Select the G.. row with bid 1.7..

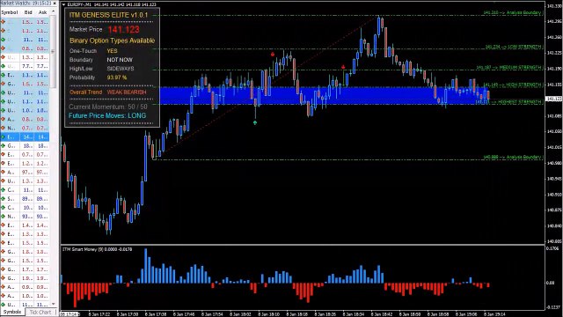(x=25, y=269)
